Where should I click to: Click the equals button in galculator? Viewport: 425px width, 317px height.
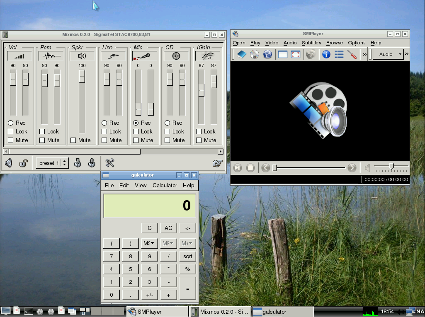point(187,288)
